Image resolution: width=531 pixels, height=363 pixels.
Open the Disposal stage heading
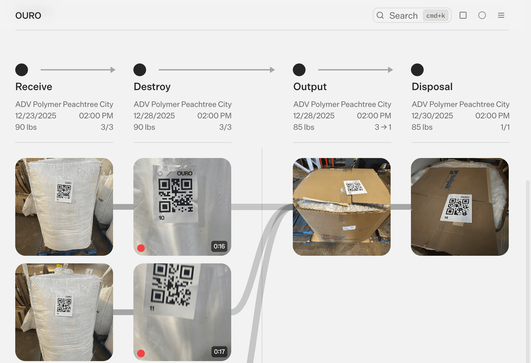pyautogui.click(x=432, y=87)
